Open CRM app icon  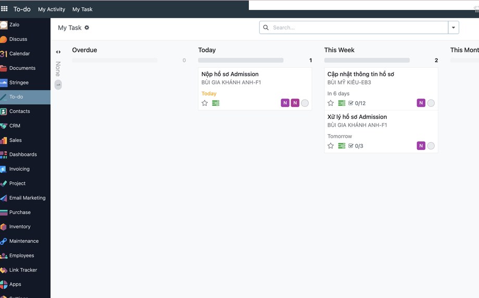(4, 126)
